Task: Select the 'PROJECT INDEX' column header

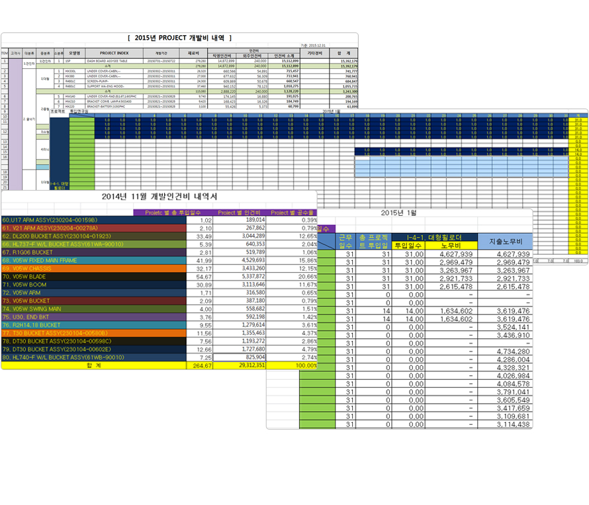Action: click(114, 54)
